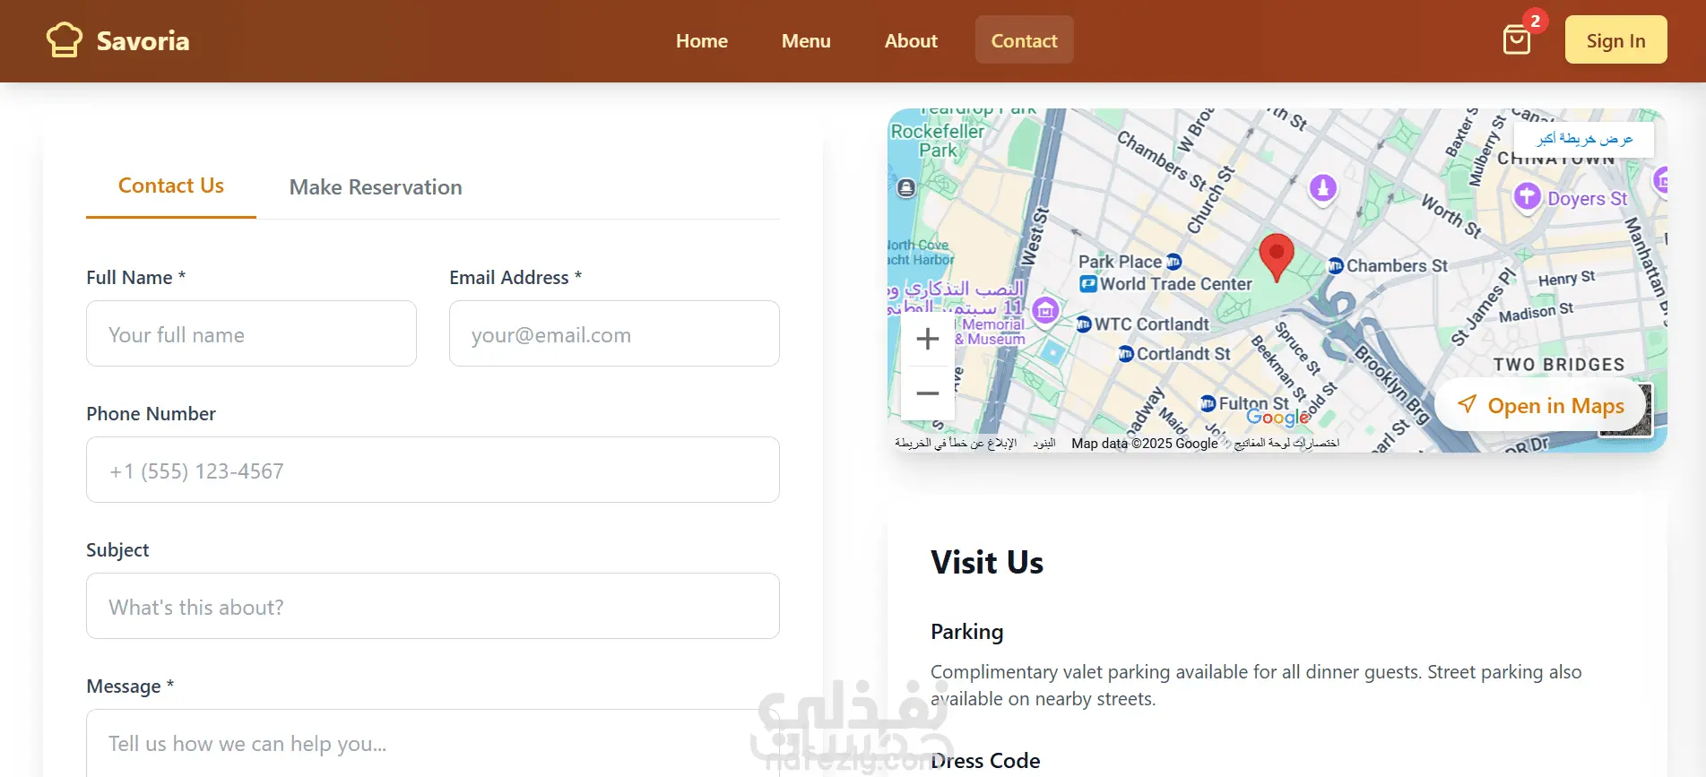Open the Menu page in navigation

[x=806, y=40]
